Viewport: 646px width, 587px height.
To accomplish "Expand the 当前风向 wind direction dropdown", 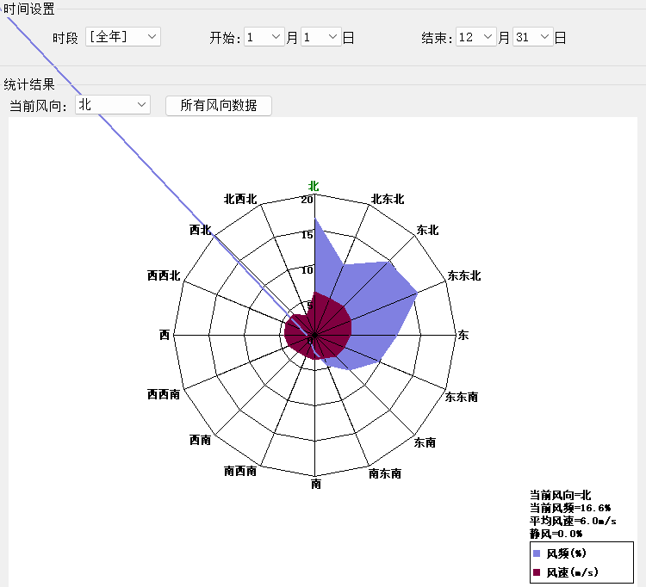I will point(113,105).
